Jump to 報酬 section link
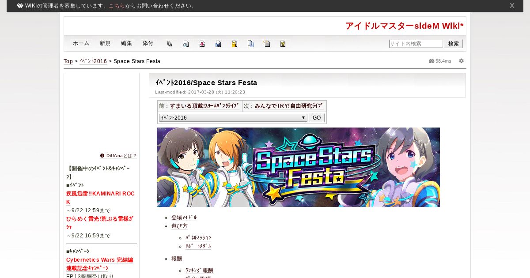 (177, 259)
